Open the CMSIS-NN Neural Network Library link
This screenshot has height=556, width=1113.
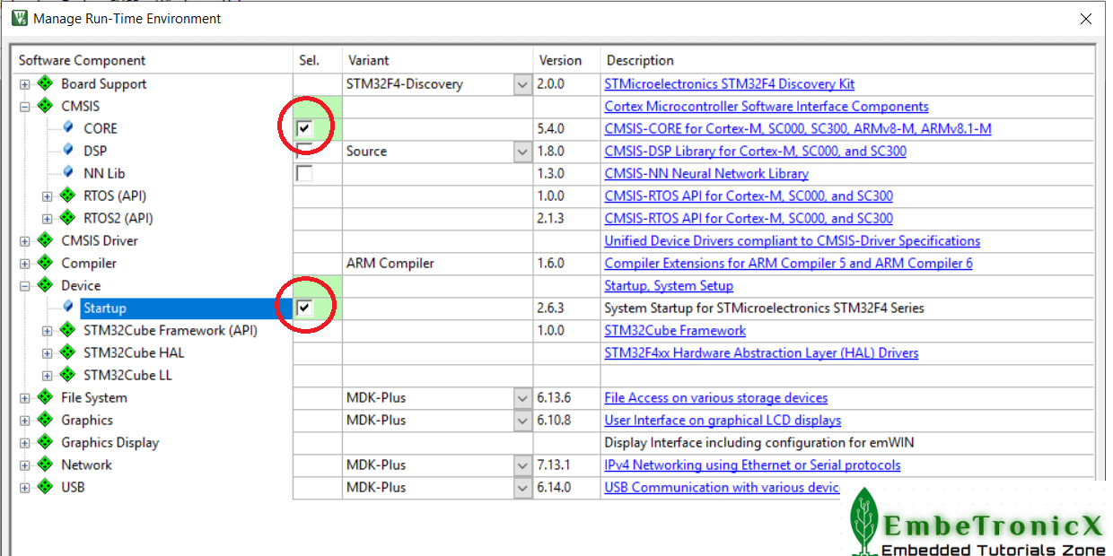[x=706, y=173]
